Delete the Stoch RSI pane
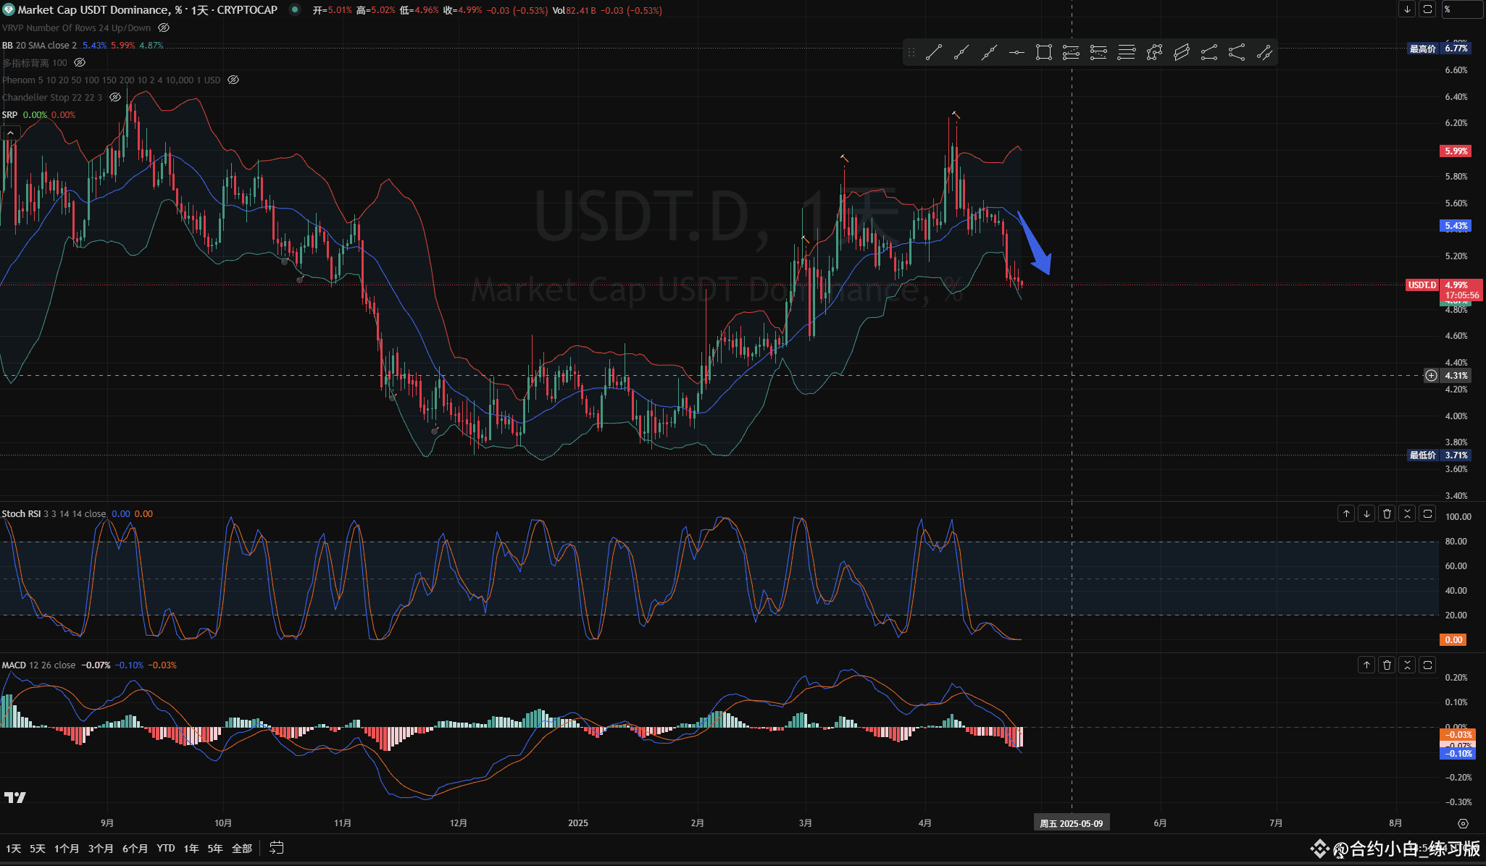The width and height of the screenshot is (1486, 866). [1387, 513]
